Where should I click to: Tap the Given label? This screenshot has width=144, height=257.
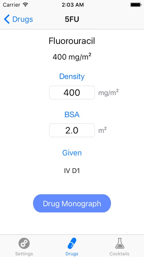[x=72, y=153]
